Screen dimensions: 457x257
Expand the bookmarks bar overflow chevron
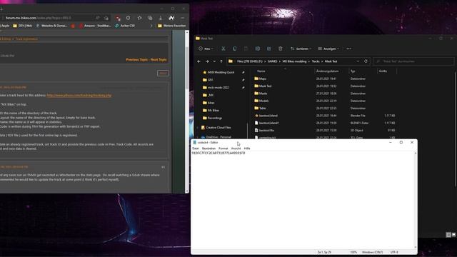pyautogui.click(x=151, y=26)
